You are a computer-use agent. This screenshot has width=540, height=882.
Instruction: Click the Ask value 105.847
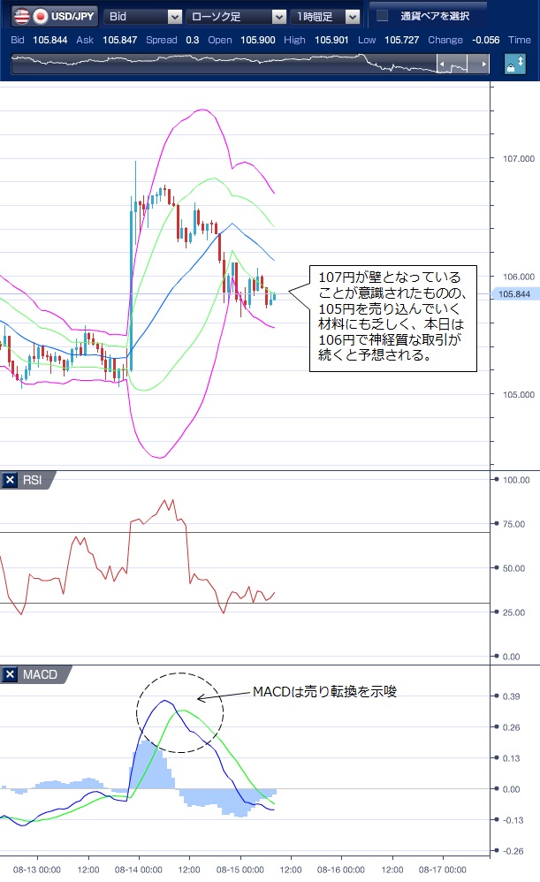click(120, 40)
